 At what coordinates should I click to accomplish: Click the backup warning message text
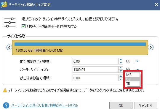pyautogui.click(x=77, y=90)
